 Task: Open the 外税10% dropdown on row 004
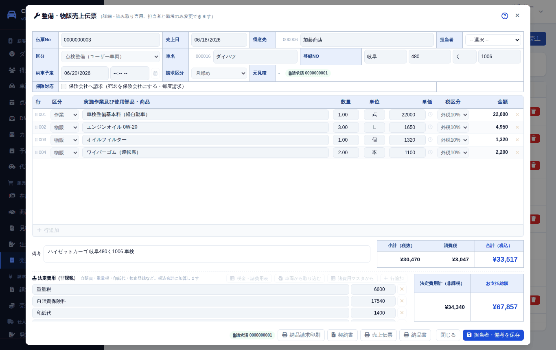pyautogui.click(x=453, y=153)
